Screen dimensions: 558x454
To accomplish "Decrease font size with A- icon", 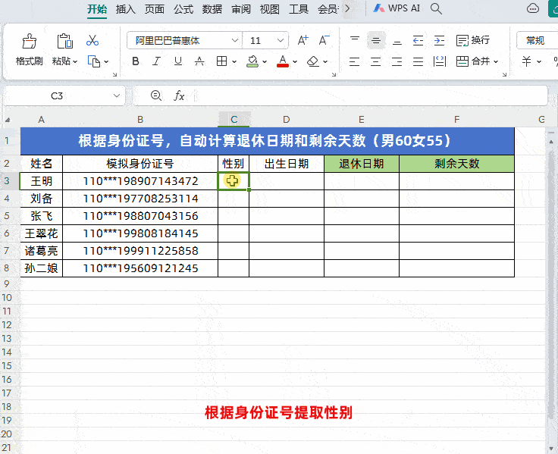I will pyautogui.click(x=324, y=40).
